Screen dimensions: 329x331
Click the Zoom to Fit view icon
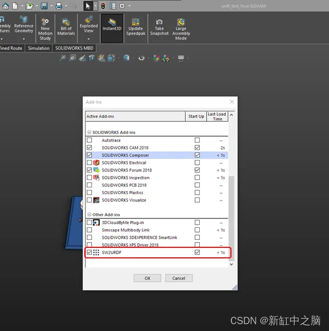62,58
